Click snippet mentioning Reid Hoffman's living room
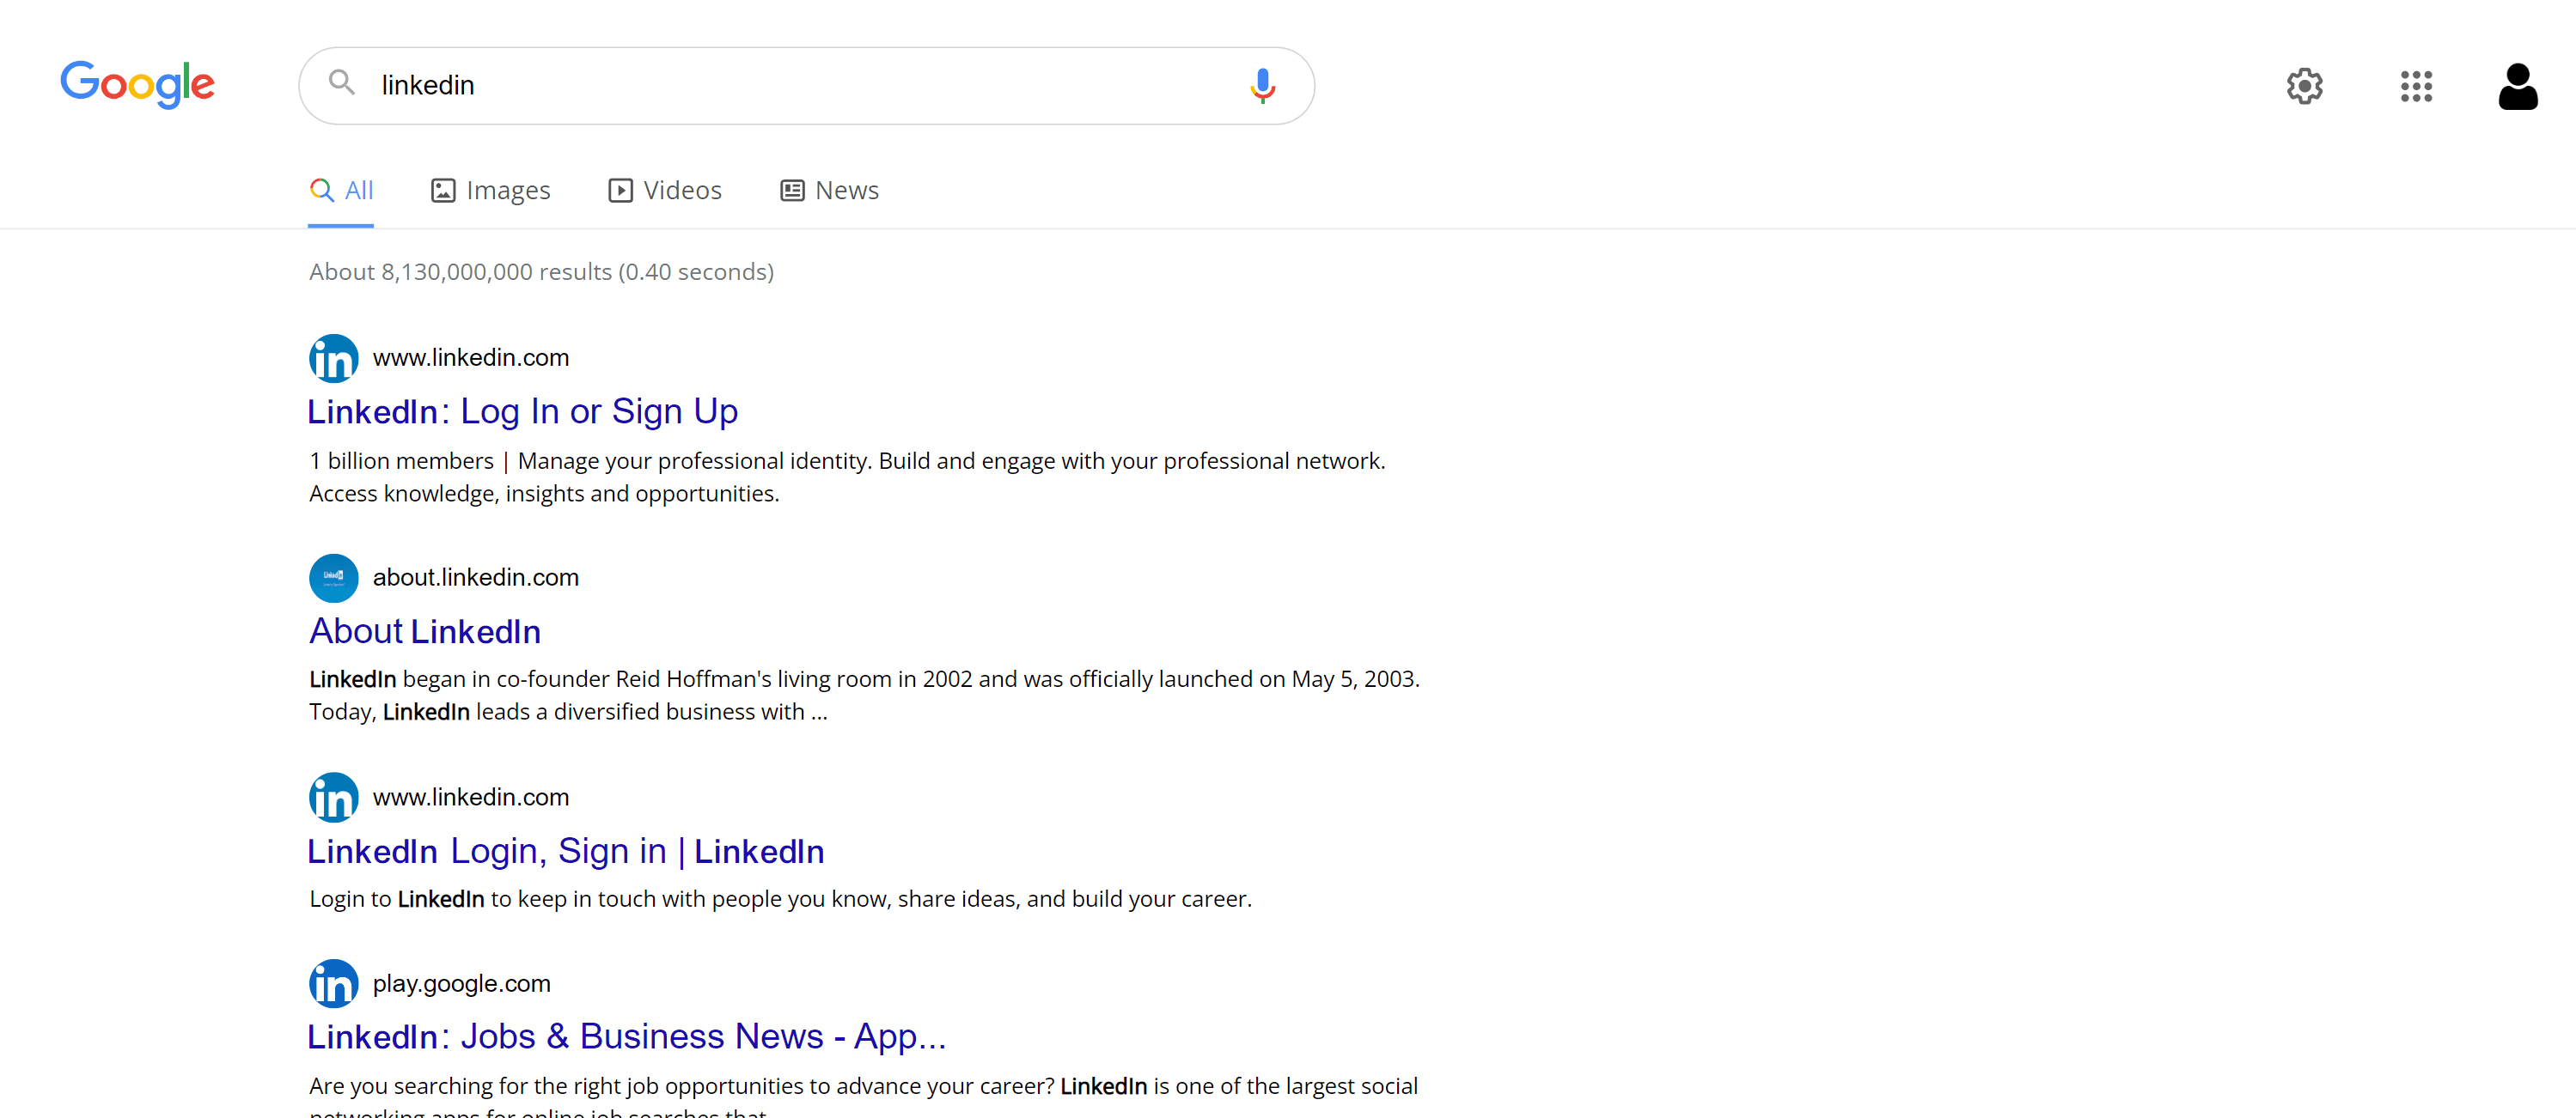The height and width of the screenshot is (1118, 2576). [x=864, y=696]
